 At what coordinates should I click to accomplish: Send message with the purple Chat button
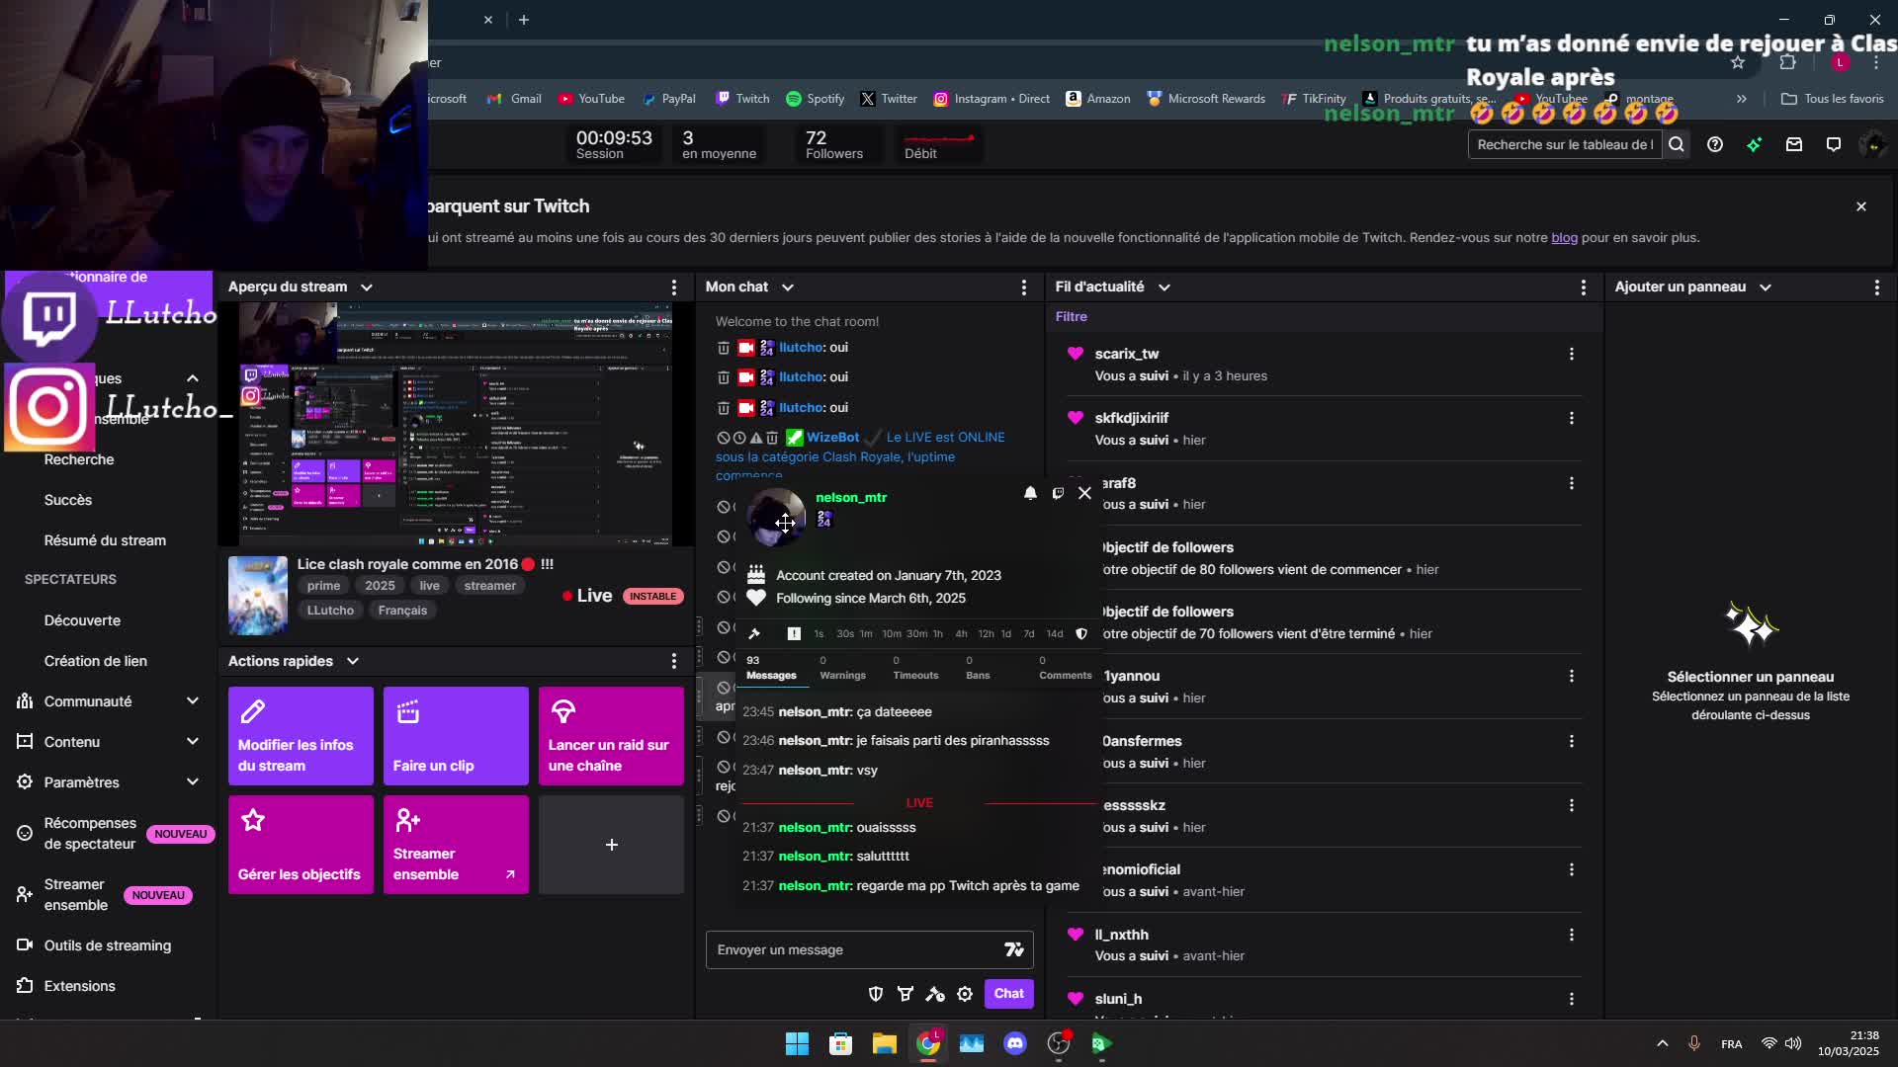coord(1008,994)
